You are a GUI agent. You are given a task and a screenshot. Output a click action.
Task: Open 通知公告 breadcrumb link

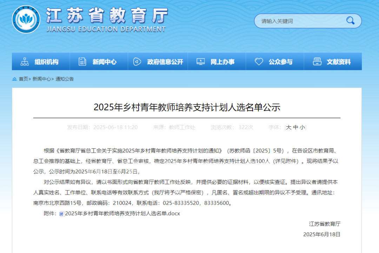coord(65,79)
